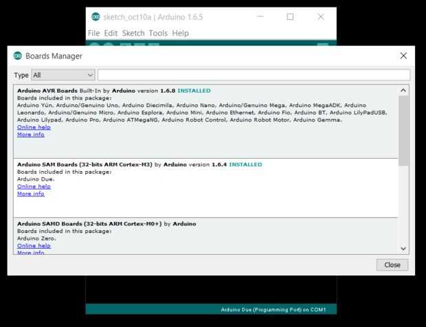Click Online help under Arduino SAM Boards
Viewport: 426px width, 327px height.
pos(34,186)
